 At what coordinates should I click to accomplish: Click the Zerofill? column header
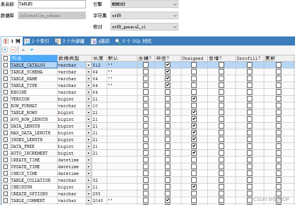pyautogui.click(x=250, y=58)
